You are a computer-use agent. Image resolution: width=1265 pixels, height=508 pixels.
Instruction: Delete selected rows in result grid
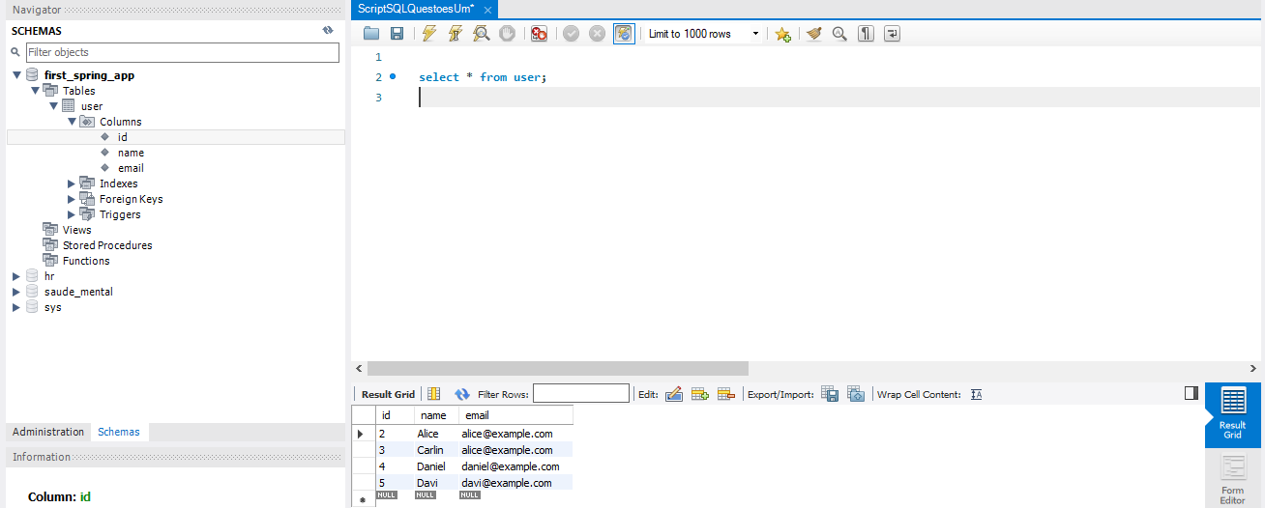pos(726,394)
